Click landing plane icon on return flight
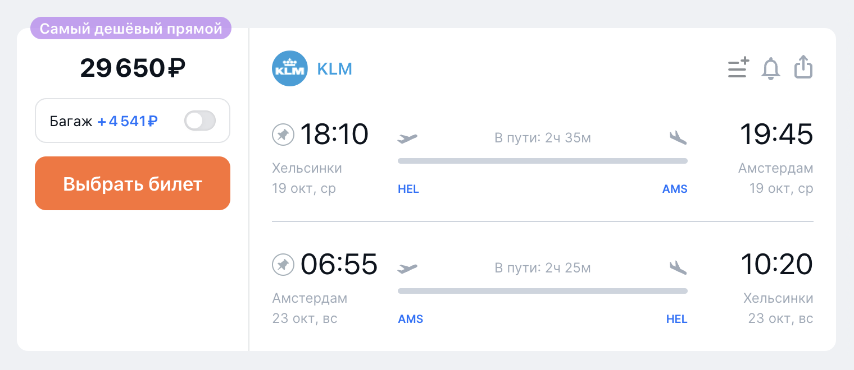854x370 pixels. [x=678, y=268]
